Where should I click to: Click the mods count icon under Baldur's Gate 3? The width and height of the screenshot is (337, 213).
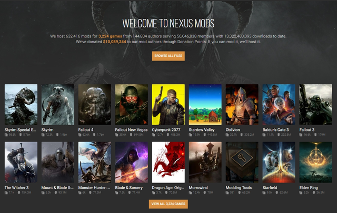tap(264, 135)
